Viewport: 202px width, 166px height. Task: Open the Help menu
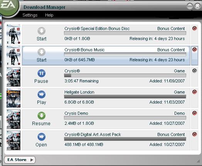click(49, 15)
